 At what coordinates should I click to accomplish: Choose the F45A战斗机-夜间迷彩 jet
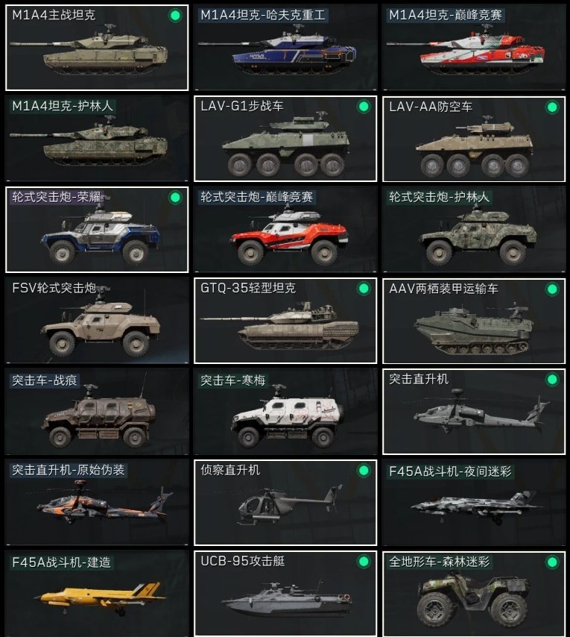coord(473,503)
